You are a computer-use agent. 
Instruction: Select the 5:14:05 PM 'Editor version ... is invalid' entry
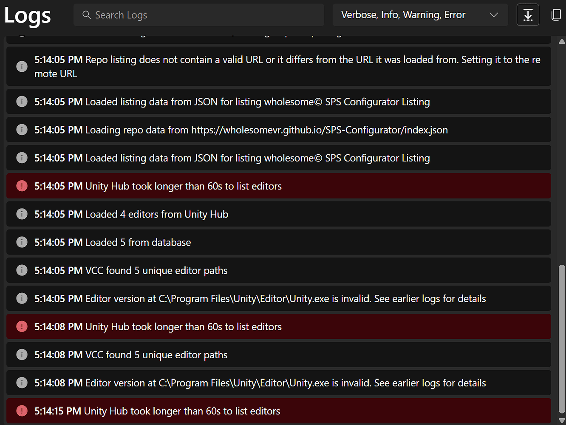(279, 298)
